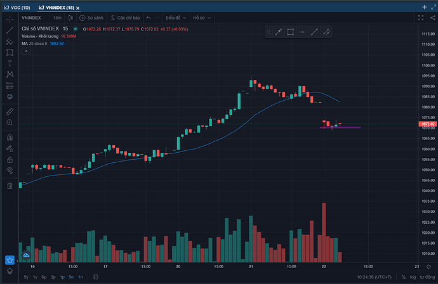Grab the floating toolbar drag handle
Viewport: 438px width, 284px height.
(269, 32)
